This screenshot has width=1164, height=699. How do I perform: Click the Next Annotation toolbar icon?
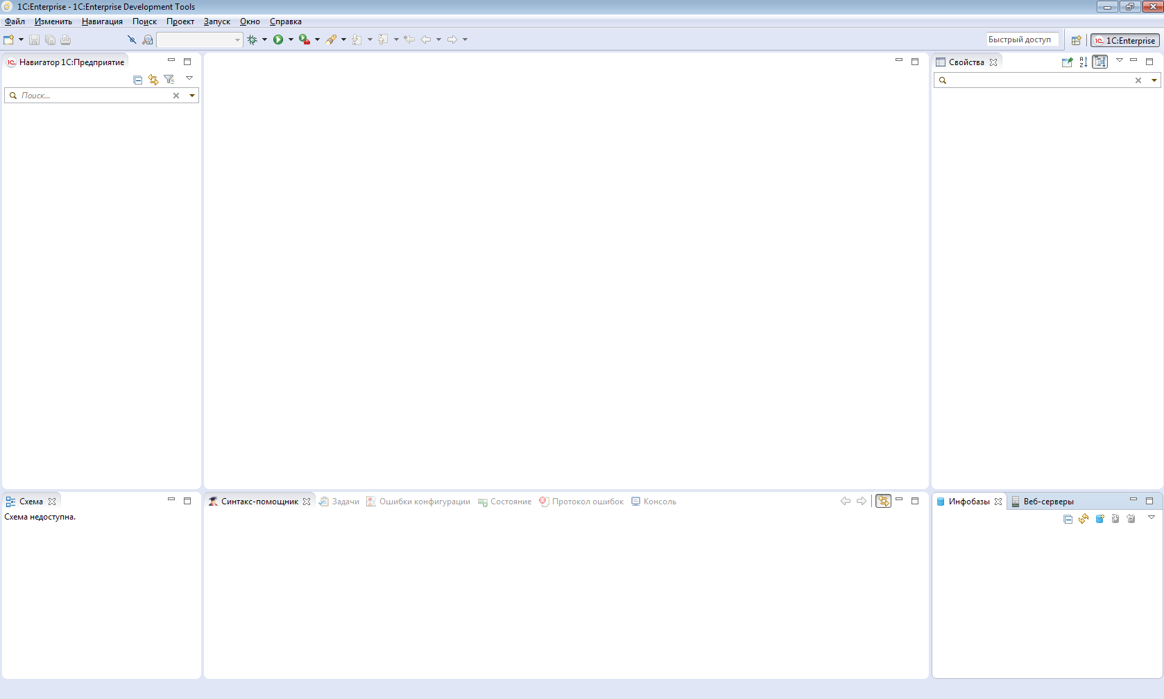coord(357,39)
